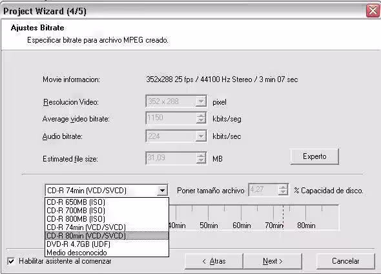
Task: Click Estimated file size stepper
Action: (201, 158)
